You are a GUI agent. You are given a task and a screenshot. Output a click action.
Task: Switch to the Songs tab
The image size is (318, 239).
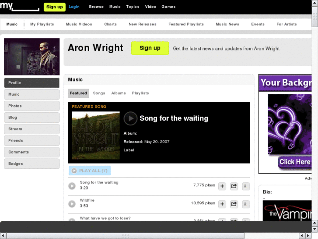click(x=99, y=93)
